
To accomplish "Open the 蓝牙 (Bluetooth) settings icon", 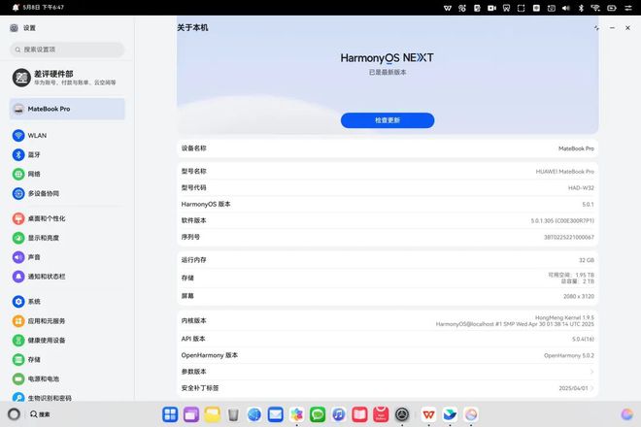I will (18, 154).
